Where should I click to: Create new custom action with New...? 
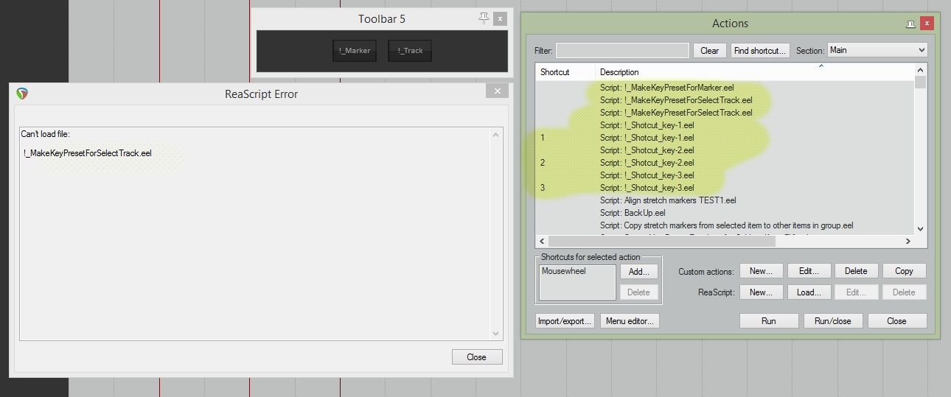761,271
